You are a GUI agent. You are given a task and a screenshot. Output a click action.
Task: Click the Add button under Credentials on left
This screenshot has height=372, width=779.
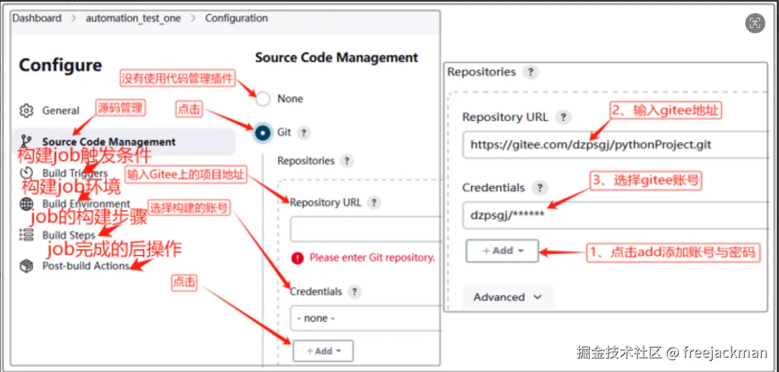point(323,351)
